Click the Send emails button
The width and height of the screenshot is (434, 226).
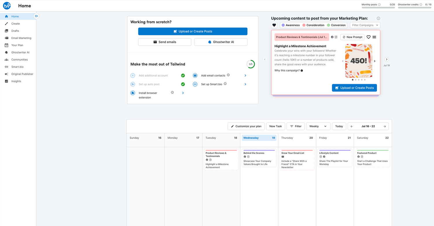165,42
